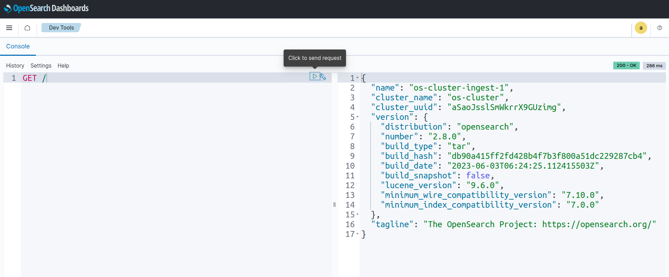
Task: Select the Dev Tools breadcrumb
Action: [x=61, y=28]
